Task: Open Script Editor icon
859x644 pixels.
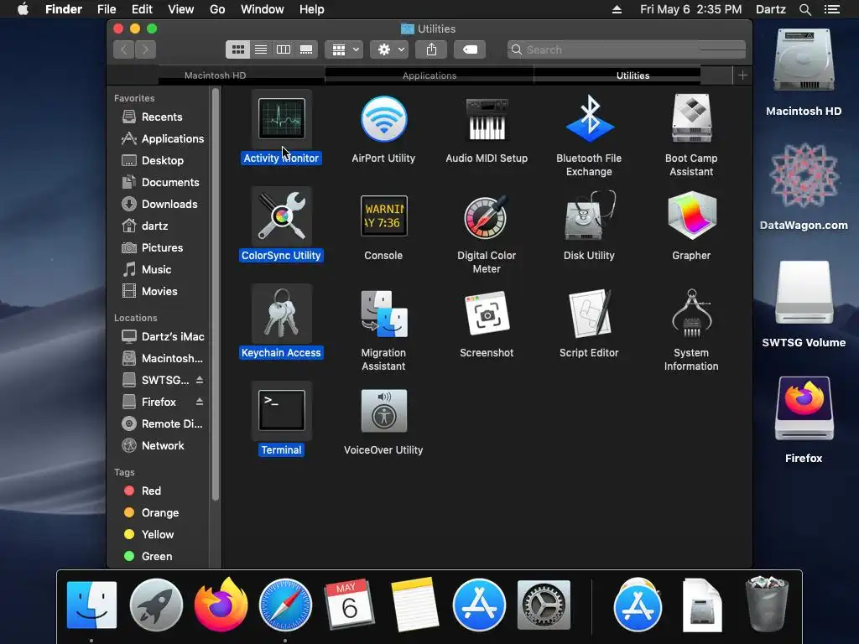Action: point(589,314)
